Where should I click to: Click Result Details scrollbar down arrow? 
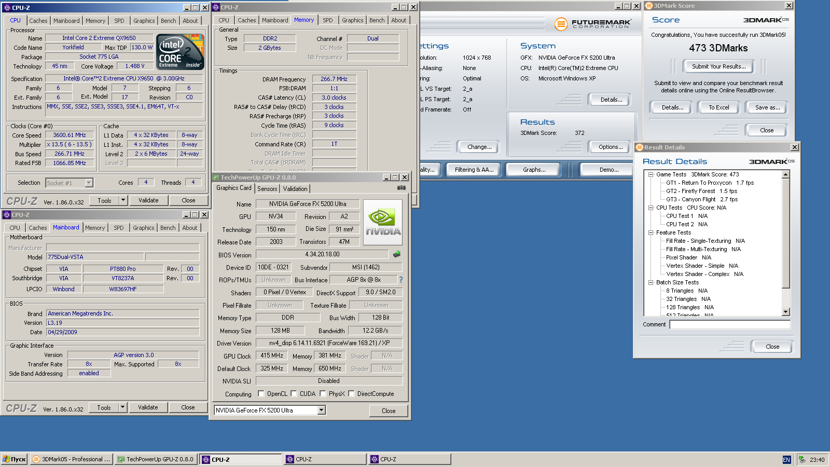pyautogui.click(x=786, y=312)
